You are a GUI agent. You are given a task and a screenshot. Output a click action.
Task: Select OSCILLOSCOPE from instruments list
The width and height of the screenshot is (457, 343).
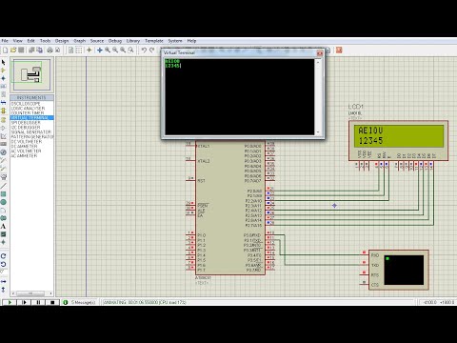point(26,104)
